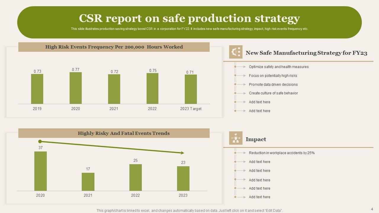The width and height of the screenshot is (379, 213).
Task: Click the High Risk Events Frequency chart title
Action: [x=114, y=47]
